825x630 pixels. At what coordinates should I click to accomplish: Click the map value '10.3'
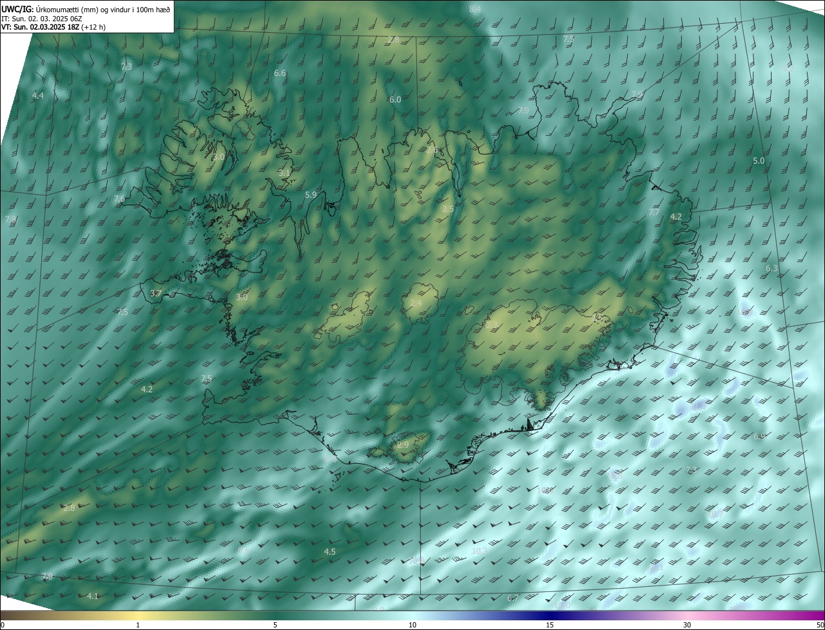pyautogui.click(x=479, y=551)
